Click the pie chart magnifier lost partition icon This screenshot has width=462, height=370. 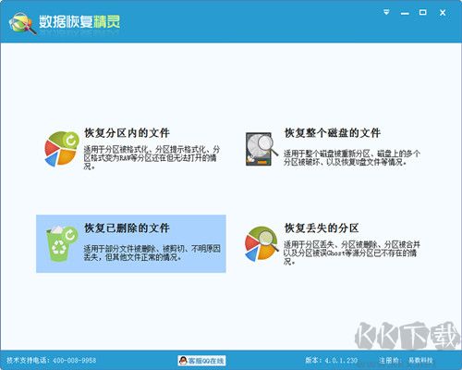[x=261, y=243]
